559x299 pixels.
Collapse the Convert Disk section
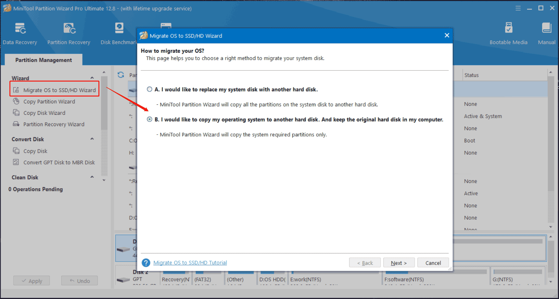coord(92,139)
